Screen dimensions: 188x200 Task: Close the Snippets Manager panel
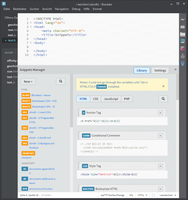pyautogui.click(x=175, y=70)
